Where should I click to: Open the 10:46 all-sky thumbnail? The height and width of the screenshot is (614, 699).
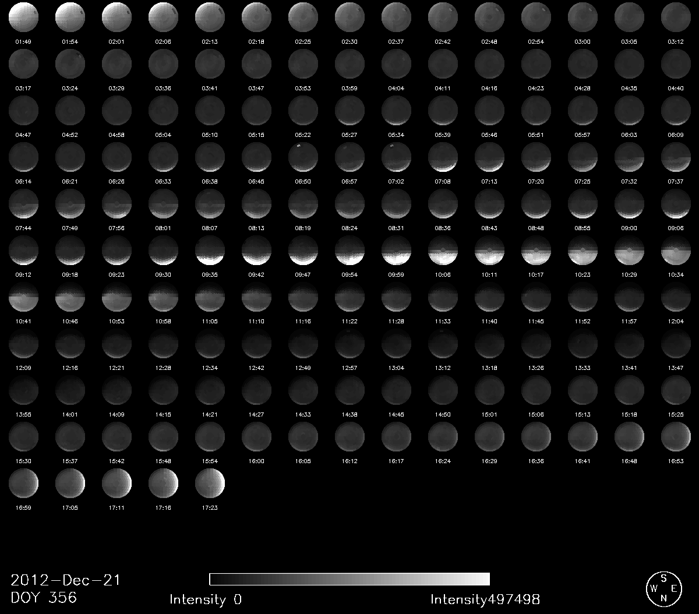tap(70, 297)
